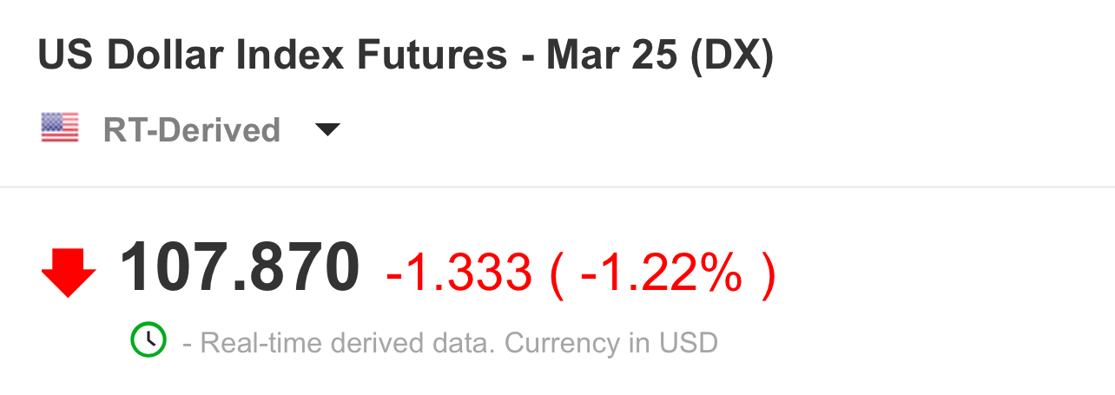Image resolution: width=1115 pixels, height=395 pixels.
Task: Click the green clock icon
Action: pyautogui.click(x=148, y=339)
